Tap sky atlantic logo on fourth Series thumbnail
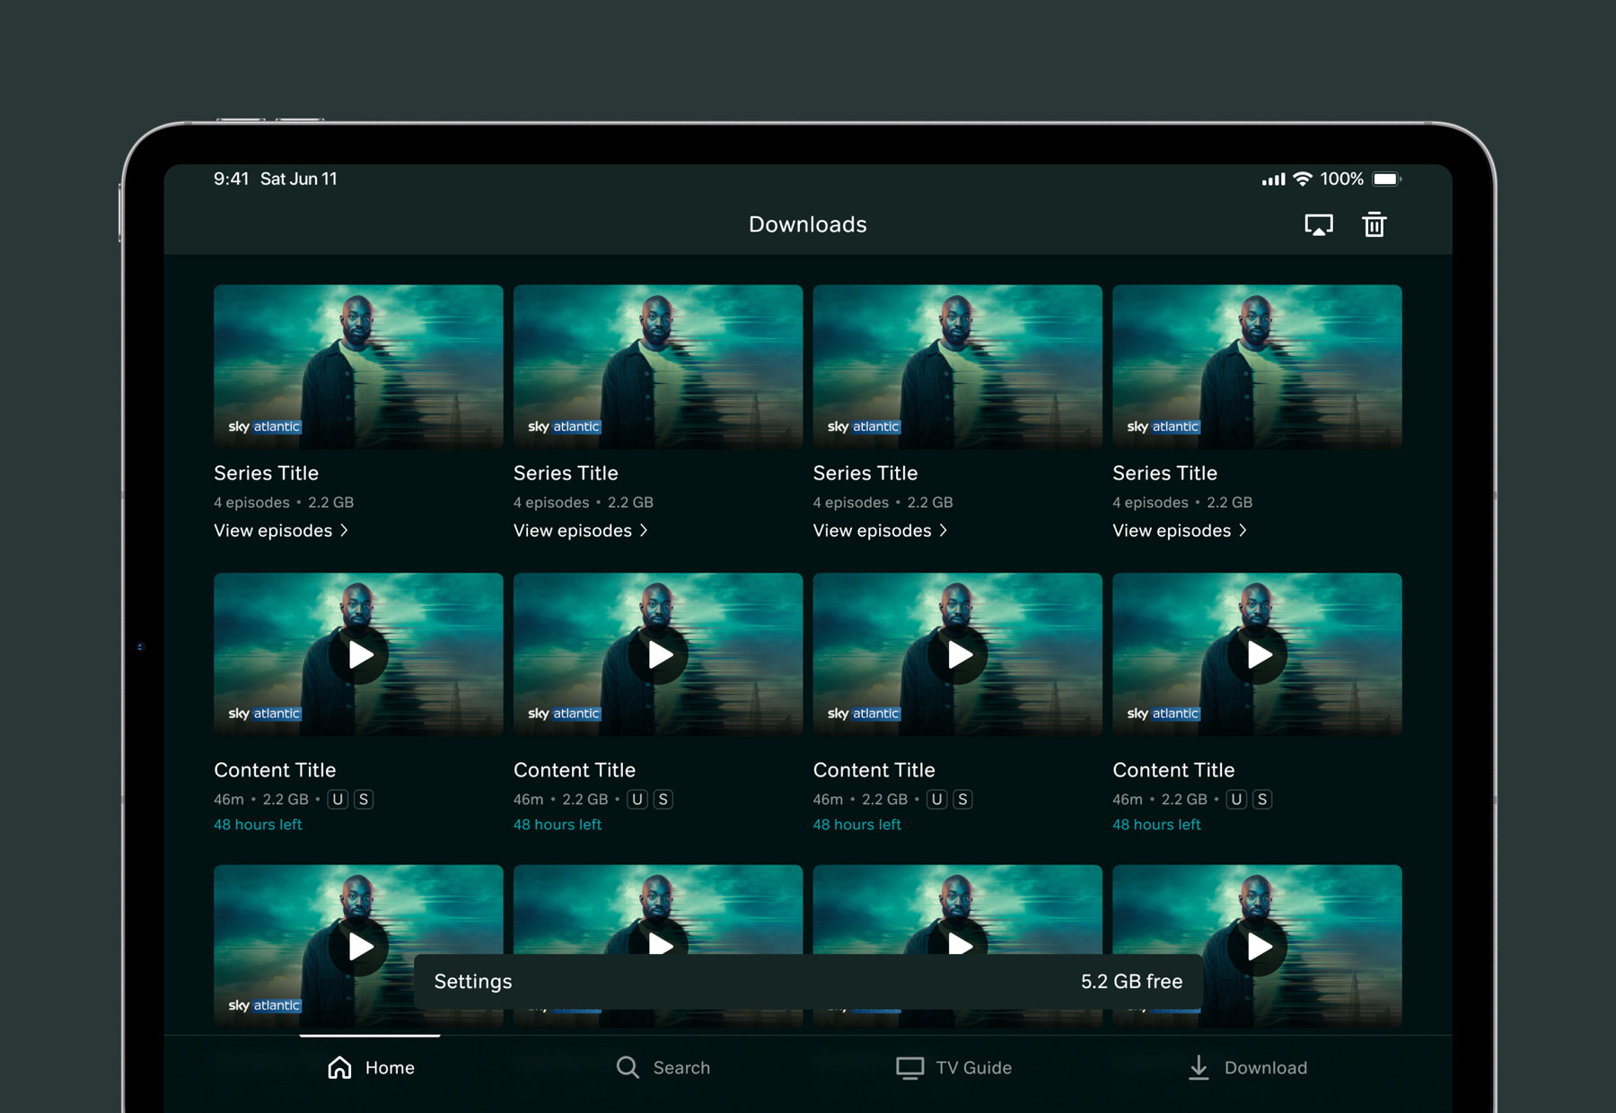This screenshot has width=1616, height=1113. [1163, 426]
